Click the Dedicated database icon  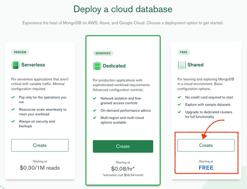pyautogui.click(x=97, y=66)
